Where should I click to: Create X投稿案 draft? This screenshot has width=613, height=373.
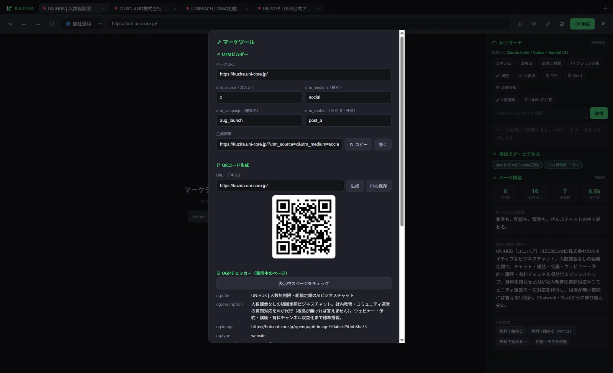click(x=505, y=100)
